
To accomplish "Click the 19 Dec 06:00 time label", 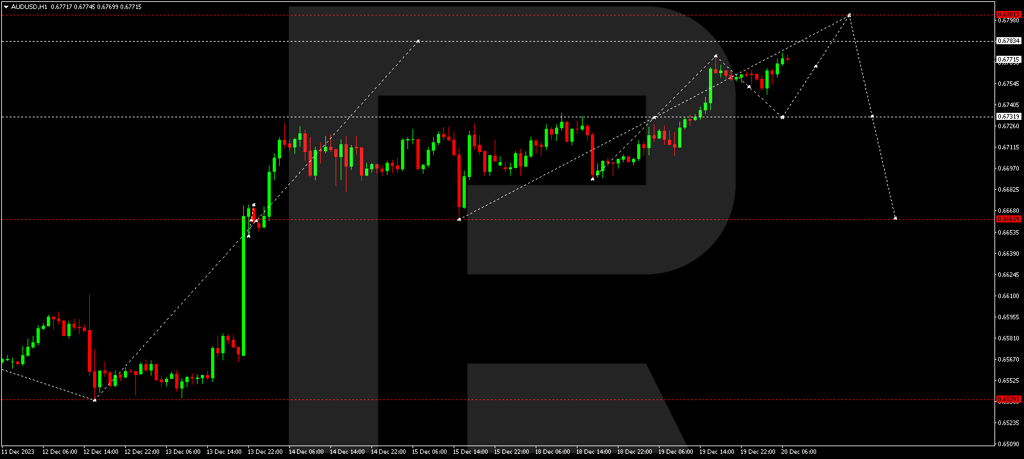I will pyautogui.click(x=676, y=452).
